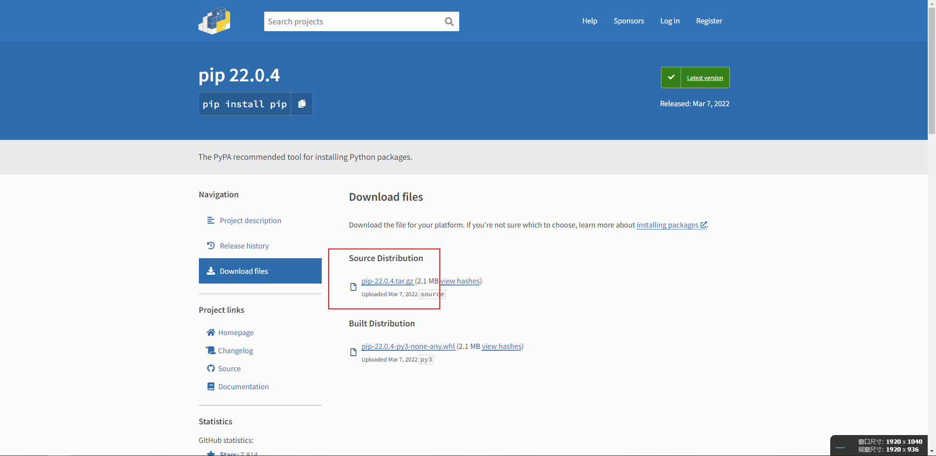Click the 'Source Distribution' heading
Image resolution: width=936 pixels, height=456 pixels.
click(x=386, y=258)
